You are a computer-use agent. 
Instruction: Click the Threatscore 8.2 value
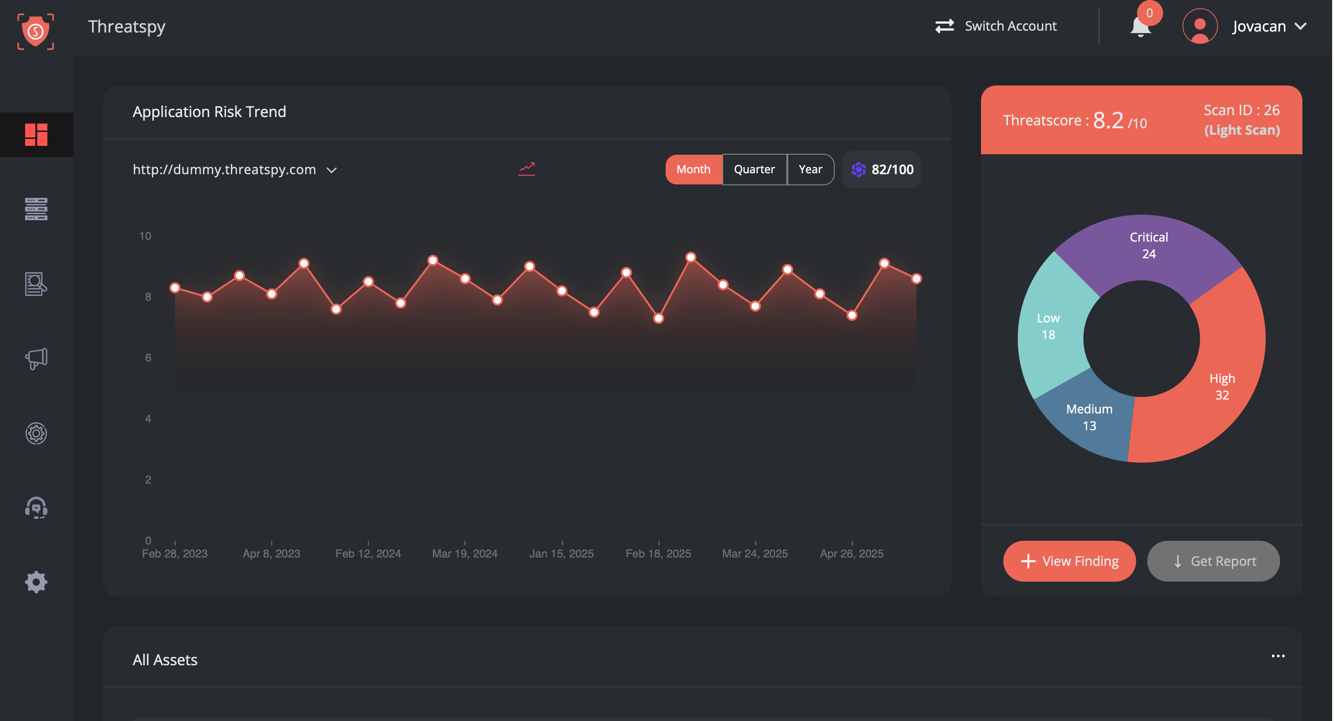[1108, 120]
